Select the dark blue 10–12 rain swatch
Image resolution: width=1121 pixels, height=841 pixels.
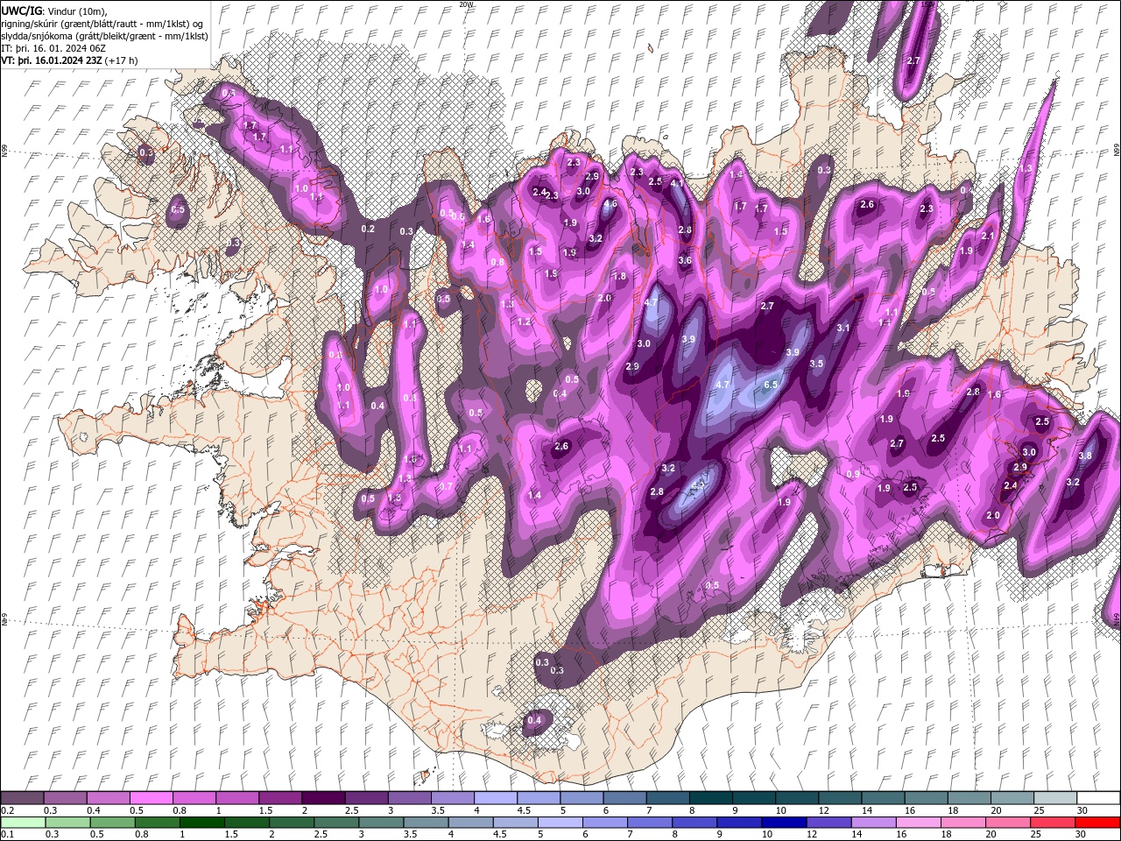pyautogui.click(x=784, y=823)
